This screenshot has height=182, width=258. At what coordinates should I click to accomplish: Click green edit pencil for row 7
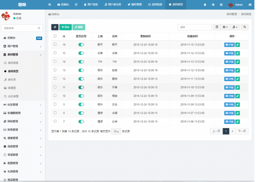(x=237, y=122)
